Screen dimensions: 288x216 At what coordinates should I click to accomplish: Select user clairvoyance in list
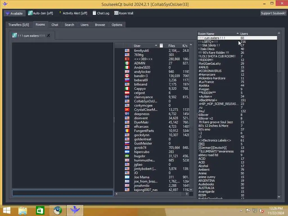click(x=143, y=97)
